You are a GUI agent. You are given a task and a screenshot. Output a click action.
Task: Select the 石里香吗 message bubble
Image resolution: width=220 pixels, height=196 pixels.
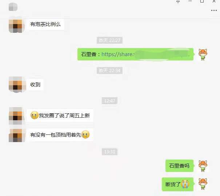click(179, 166)
